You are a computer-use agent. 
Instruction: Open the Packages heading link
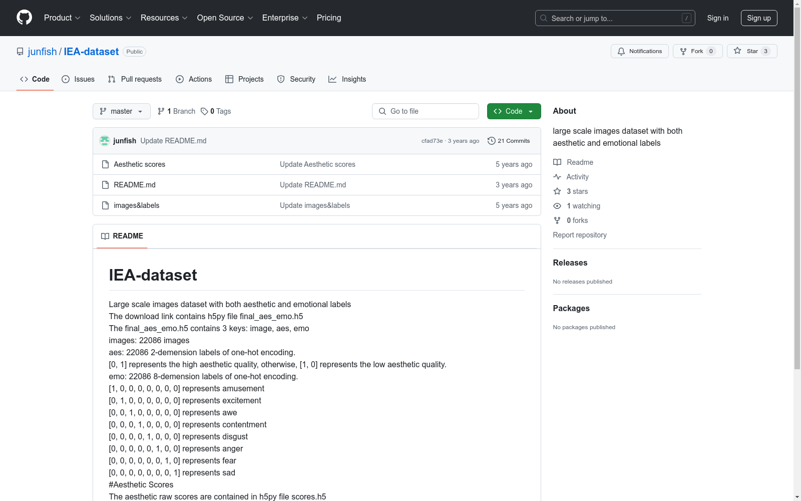tap(571, 308)
